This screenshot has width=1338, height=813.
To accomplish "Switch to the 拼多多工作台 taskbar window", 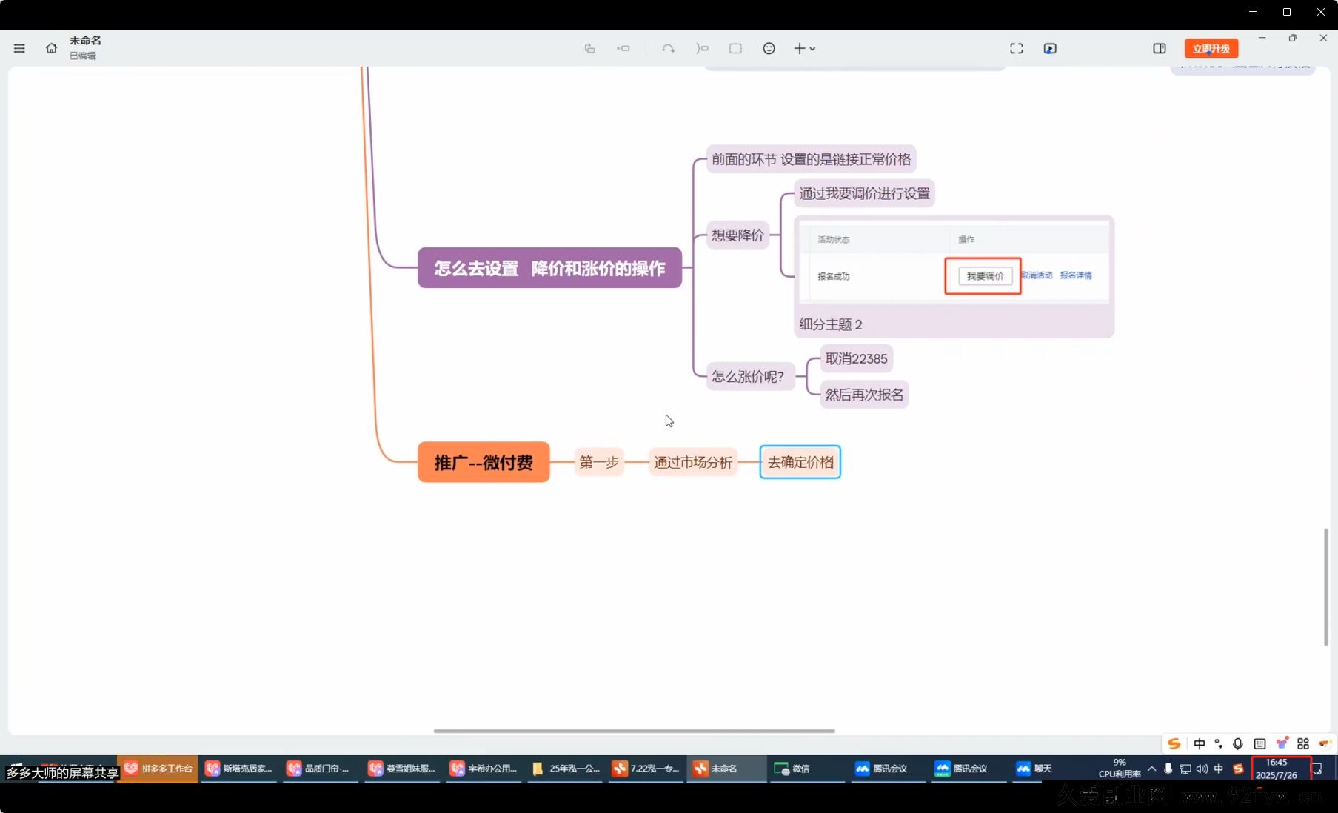I will click(158, 769).
